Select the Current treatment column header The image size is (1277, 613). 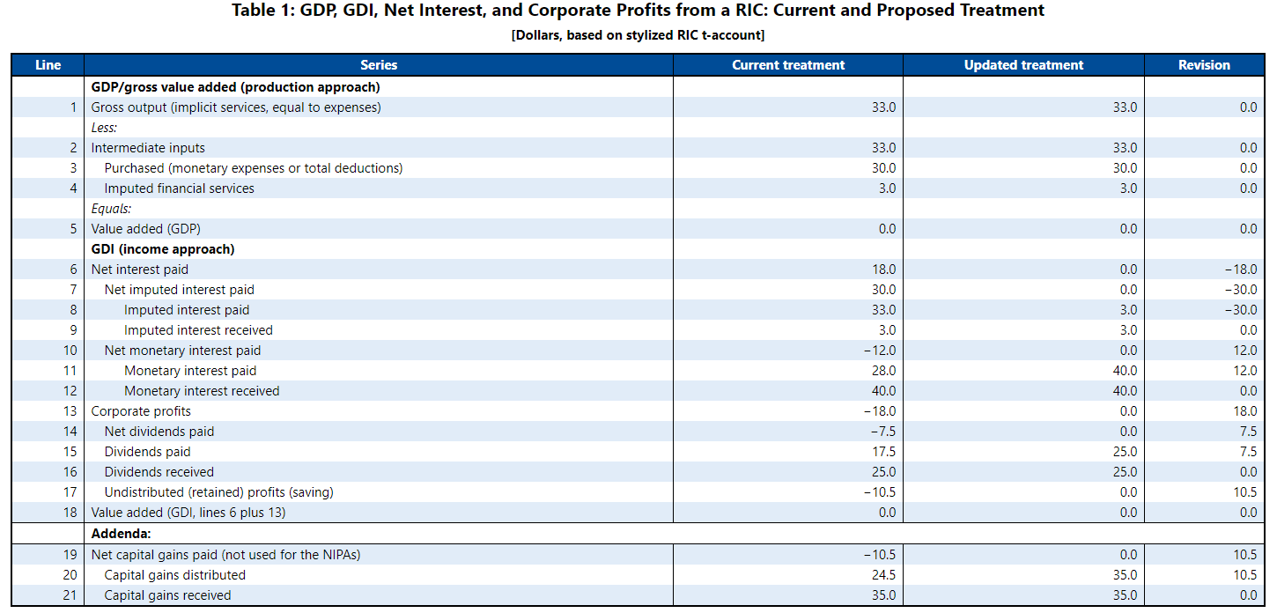pos(787,64)
